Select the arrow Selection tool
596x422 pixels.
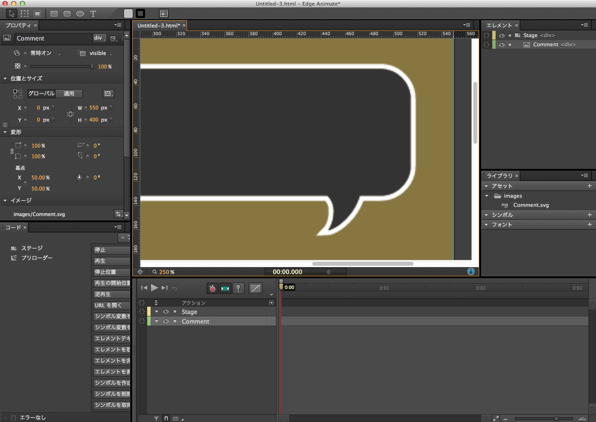click(x=12, y=14)
